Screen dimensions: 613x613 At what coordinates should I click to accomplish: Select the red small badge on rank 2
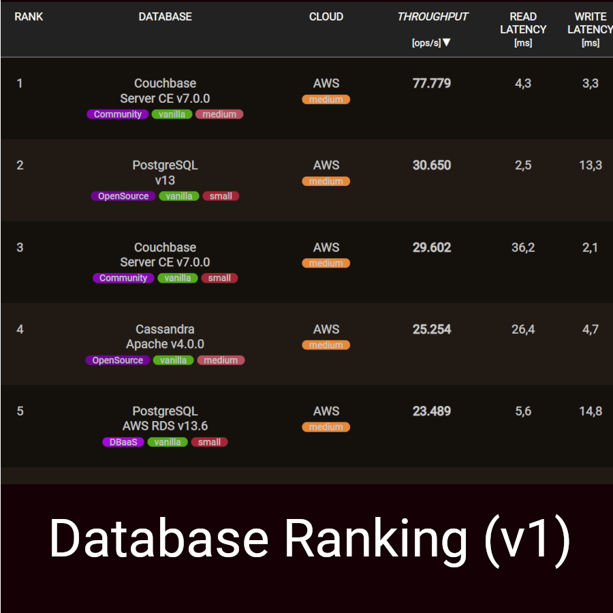(x=221, y=196)
